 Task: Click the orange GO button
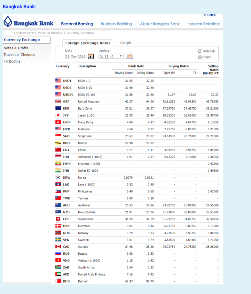click(130, 56)
